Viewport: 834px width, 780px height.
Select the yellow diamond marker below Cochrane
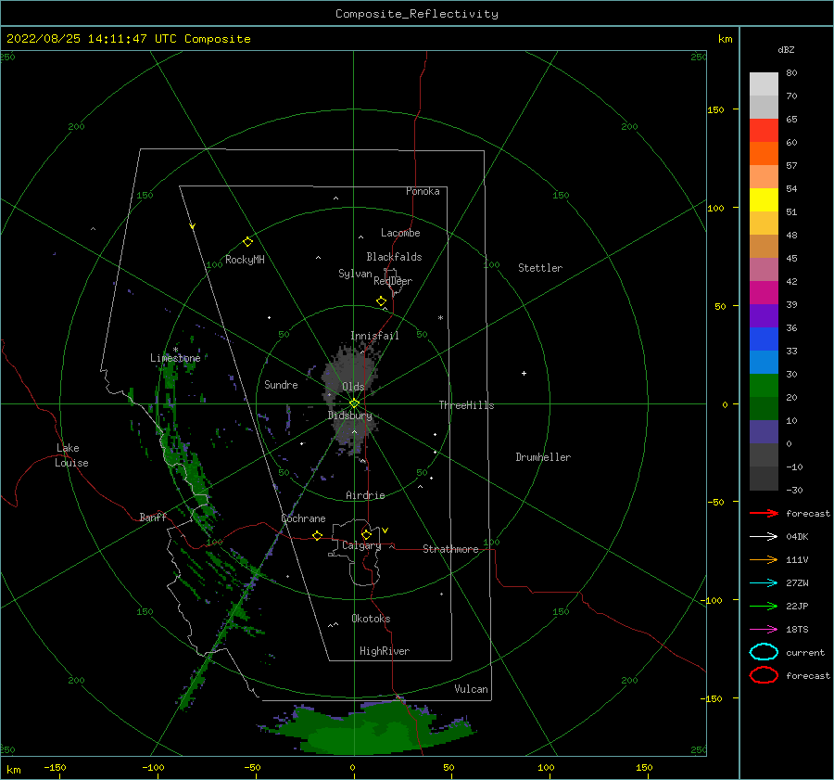click(317, 535)
